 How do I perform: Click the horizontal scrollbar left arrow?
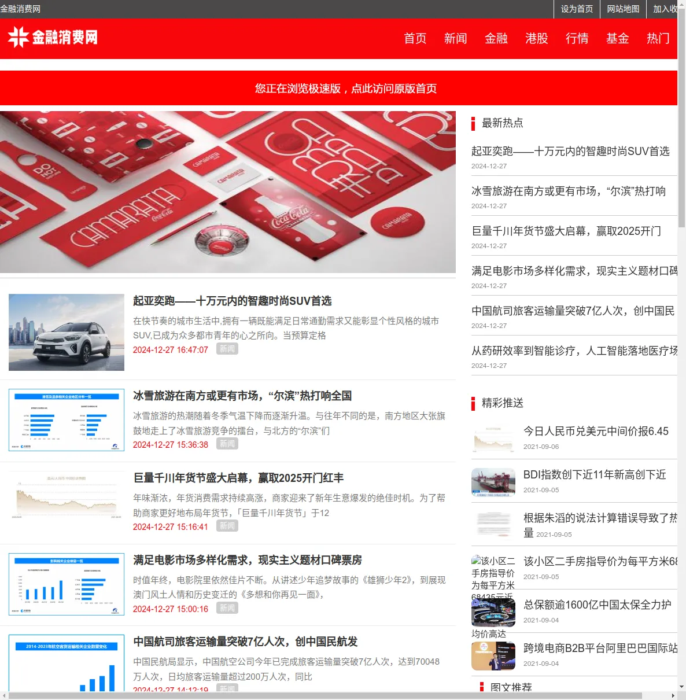[x=4, y=695]
